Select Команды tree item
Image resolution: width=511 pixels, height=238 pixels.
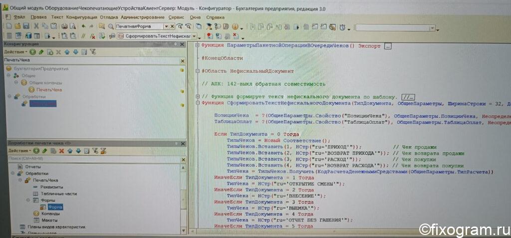(x=50, y=214)
